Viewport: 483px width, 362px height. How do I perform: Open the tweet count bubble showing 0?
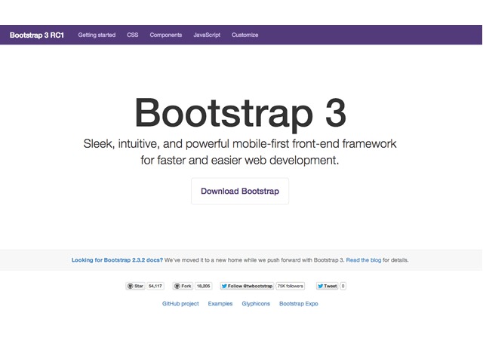tap(343, 286)
